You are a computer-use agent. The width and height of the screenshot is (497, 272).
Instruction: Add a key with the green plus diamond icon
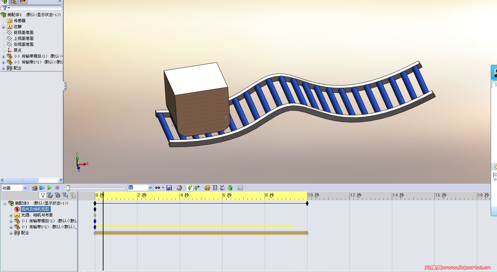click(197, 188)
